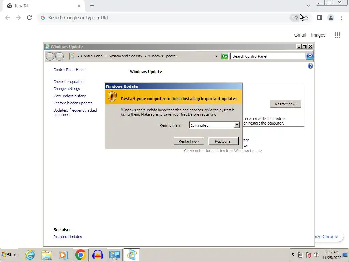Open View update history

pos(70,96)
